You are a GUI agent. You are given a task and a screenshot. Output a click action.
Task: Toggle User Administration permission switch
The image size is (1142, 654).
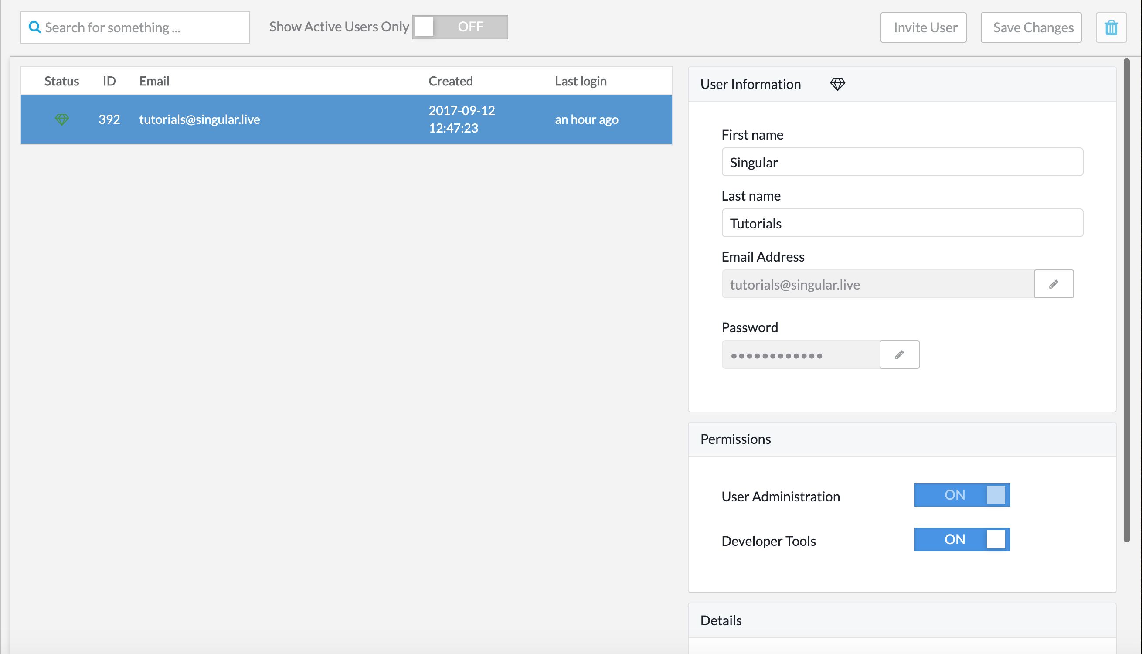tap(962, 494)
